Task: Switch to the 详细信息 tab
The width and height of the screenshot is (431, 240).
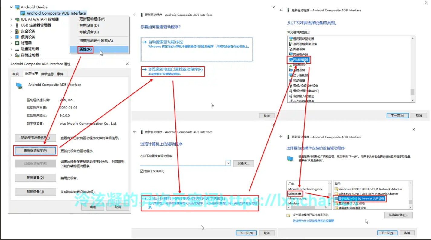Action: [47, 74]
